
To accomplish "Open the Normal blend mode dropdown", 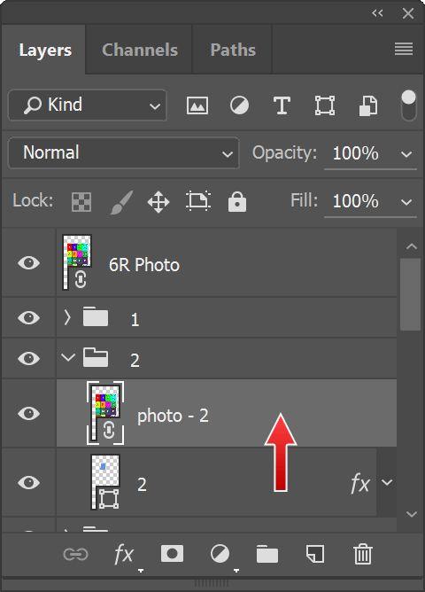I will point(124,153).
